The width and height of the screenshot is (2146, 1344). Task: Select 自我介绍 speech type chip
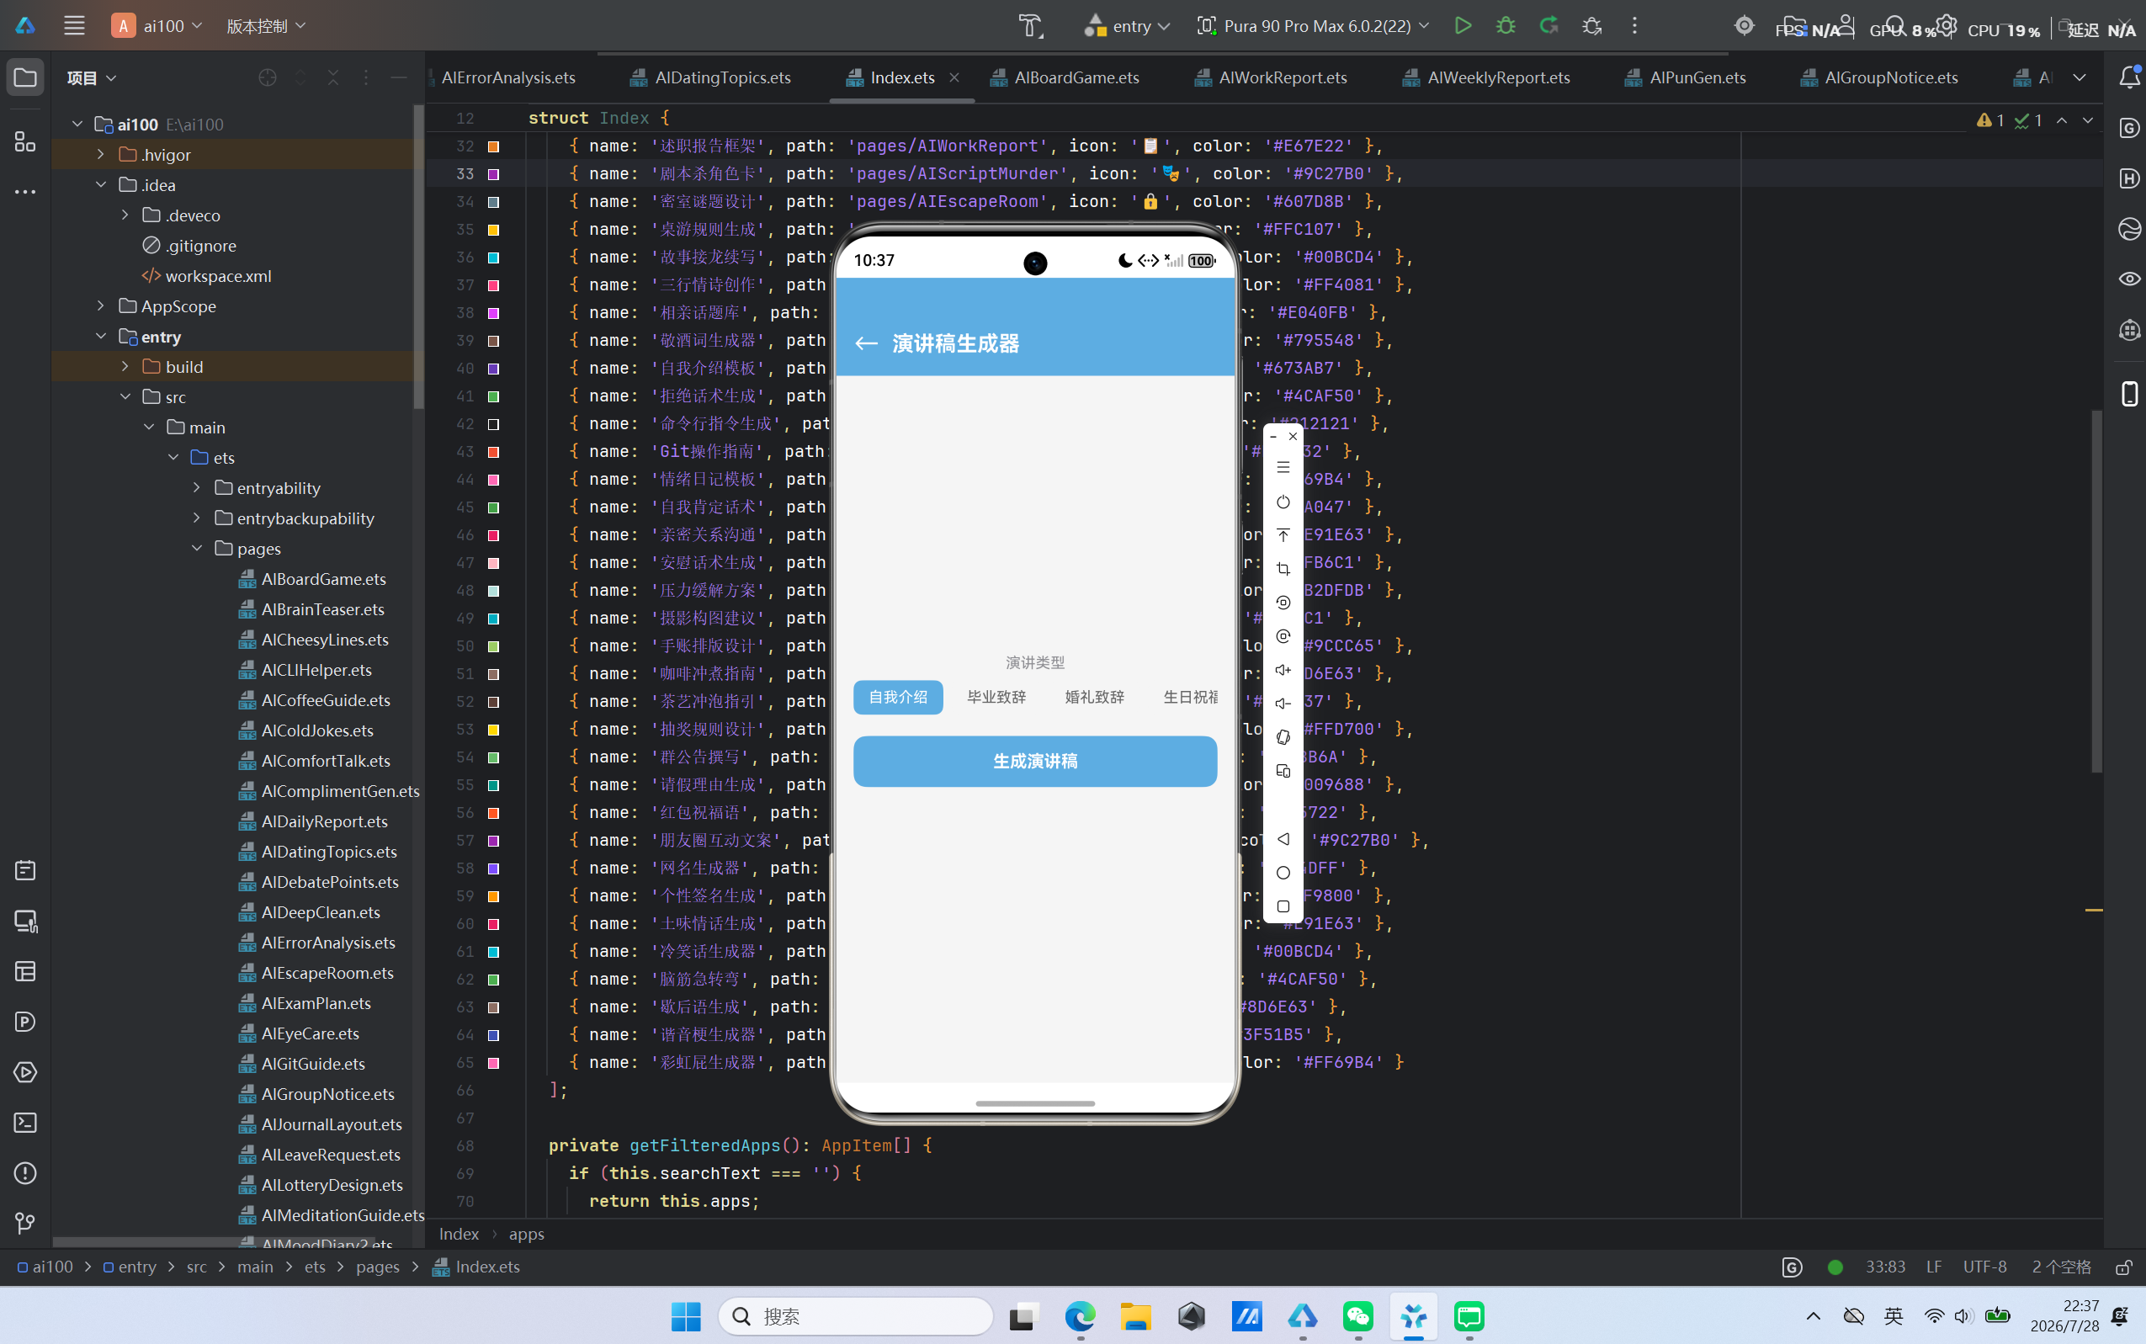click(x=897, y=697)
